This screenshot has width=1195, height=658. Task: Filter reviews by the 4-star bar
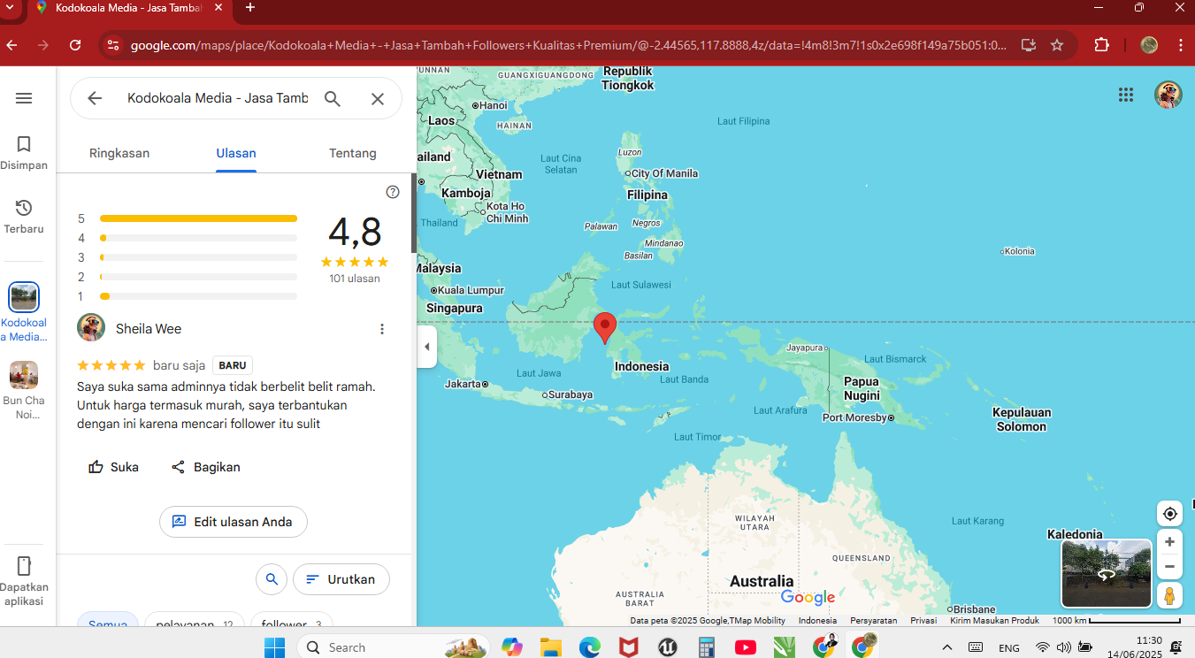tap(188, 238)
